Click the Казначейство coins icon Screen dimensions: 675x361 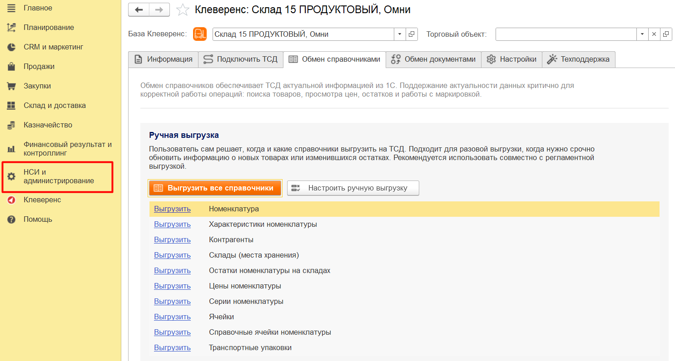[11, 125]
